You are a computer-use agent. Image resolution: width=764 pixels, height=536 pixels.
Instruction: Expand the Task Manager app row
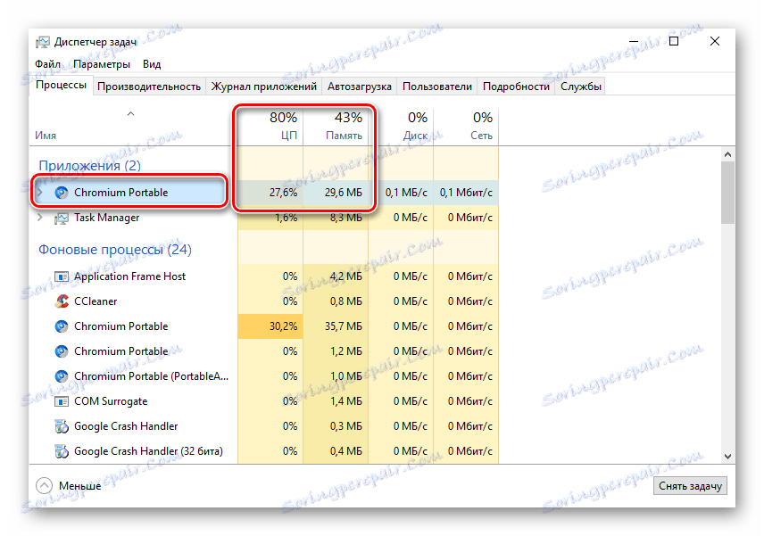(x=40, y=218)
